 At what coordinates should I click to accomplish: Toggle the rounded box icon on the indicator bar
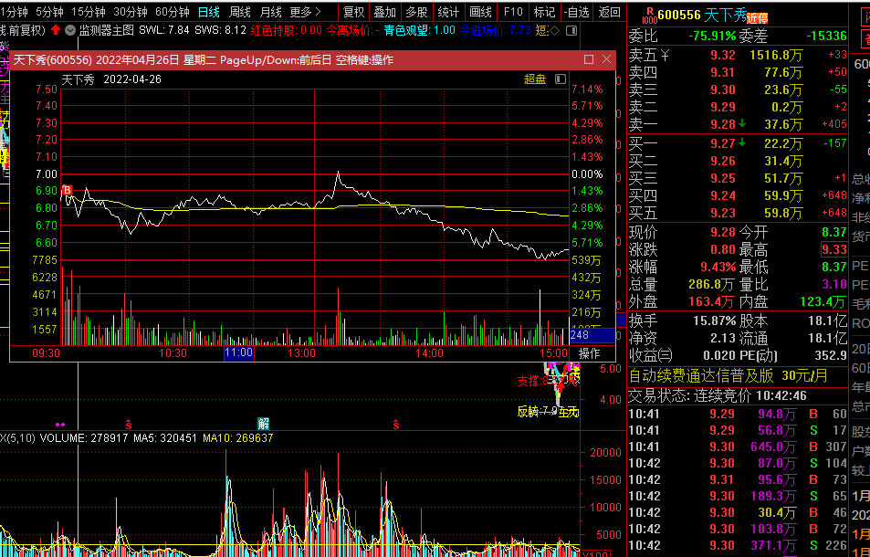[x=571, y=30]
